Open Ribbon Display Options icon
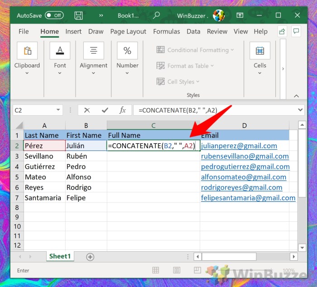 pos(240,15)
